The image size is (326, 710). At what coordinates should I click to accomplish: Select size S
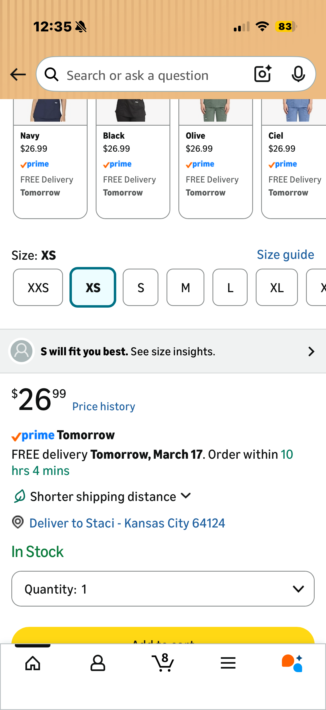point(141,288)
